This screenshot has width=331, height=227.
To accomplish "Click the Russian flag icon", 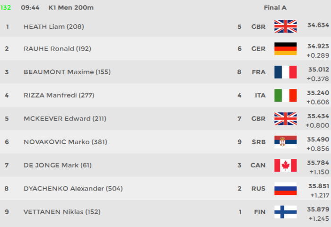I will pos(286,189).
